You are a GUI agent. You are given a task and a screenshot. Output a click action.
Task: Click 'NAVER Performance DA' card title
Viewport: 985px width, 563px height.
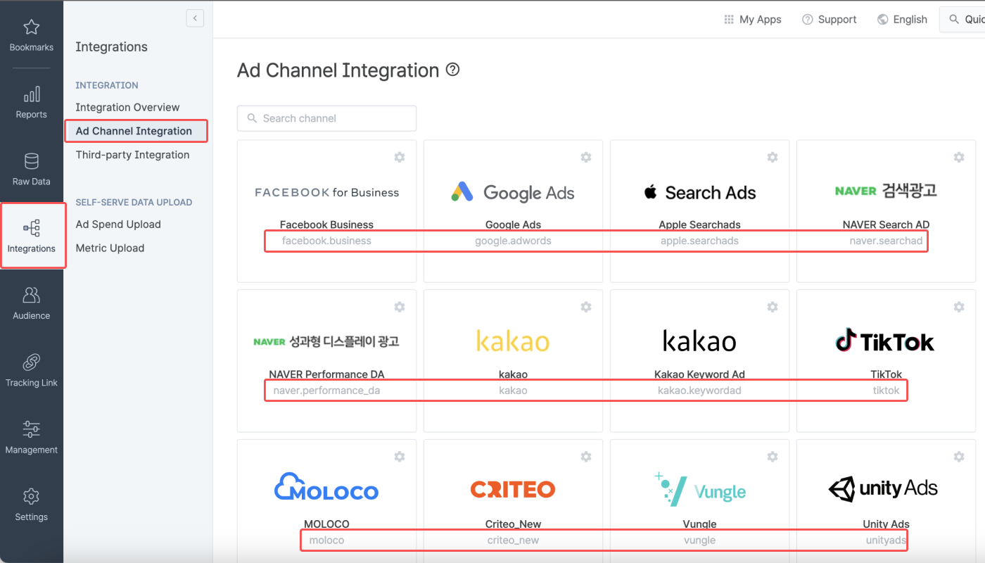tap(326, 374)
